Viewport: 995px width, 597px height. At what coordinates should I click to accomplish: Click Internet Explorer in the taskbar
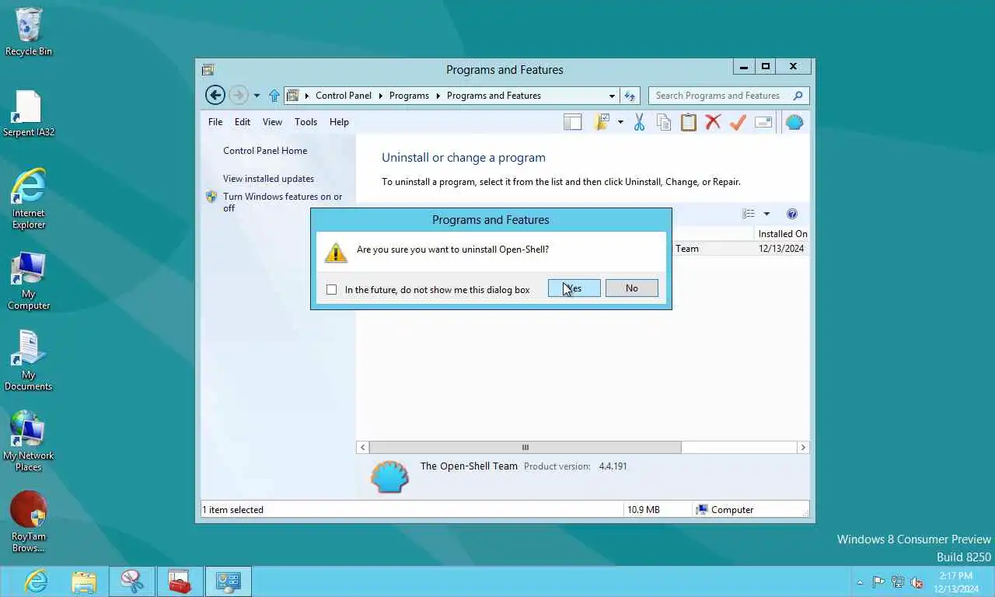(x=36, y=581)
